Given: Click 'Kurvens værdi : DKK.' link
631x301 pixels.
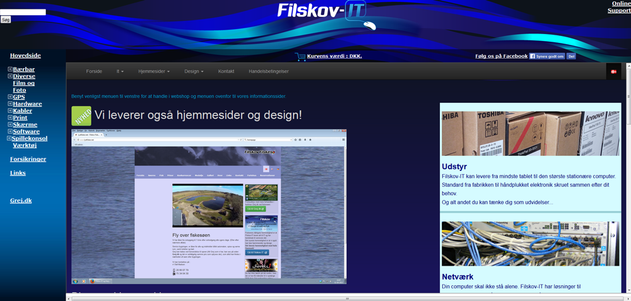Looking at the screenshot, I should pos(334,56).
